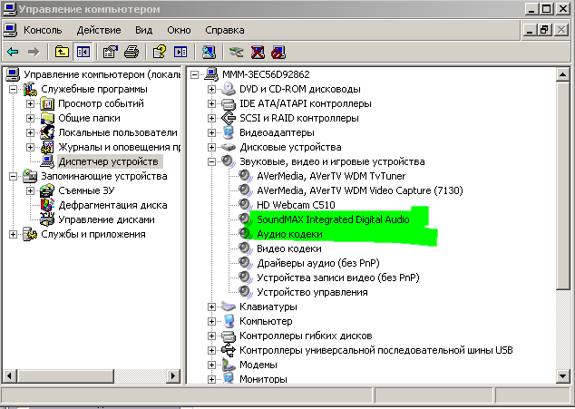The image size is (575, 409).
Task: Expand the Компьютер category
Action: [x=211, y=321]
